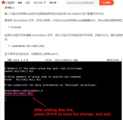Click the magnifier search icon
The width and height of the screenshot is (123, 120).
104,3
